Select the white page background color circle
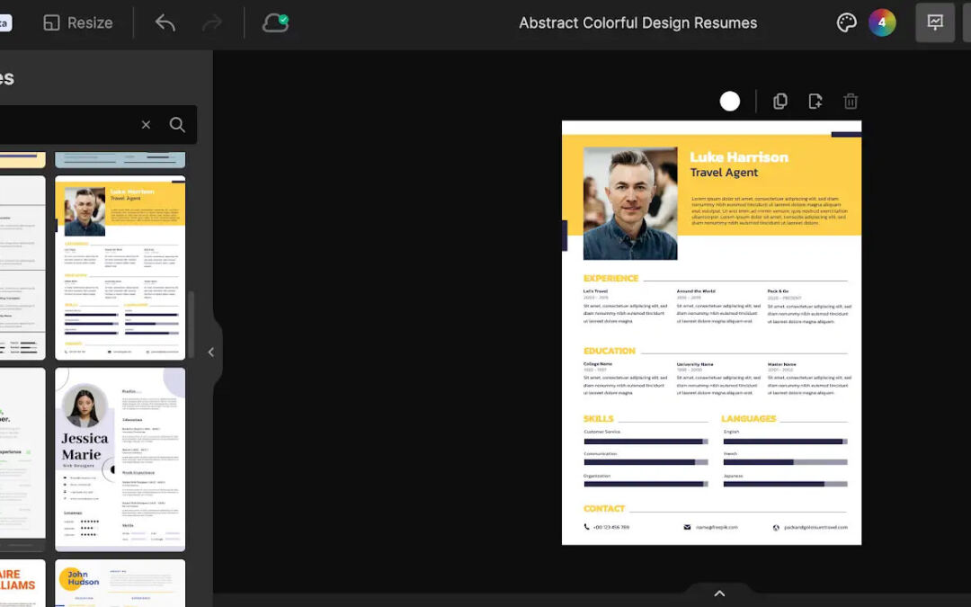The image size is (971, 607). [730, 102]
